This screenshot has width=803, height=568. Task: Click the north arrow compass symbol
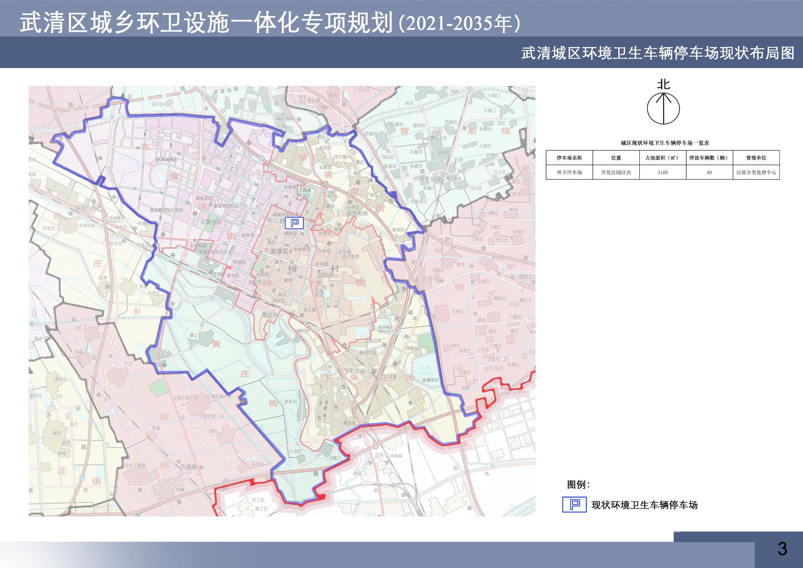coord(663,109)
